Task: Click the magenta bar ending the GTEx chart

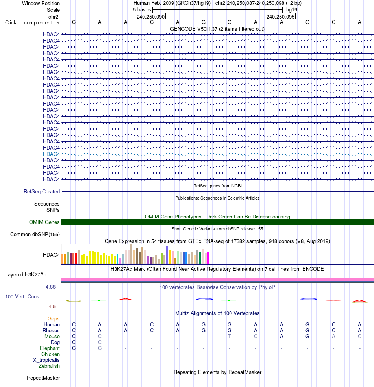Action: [208, 257]
